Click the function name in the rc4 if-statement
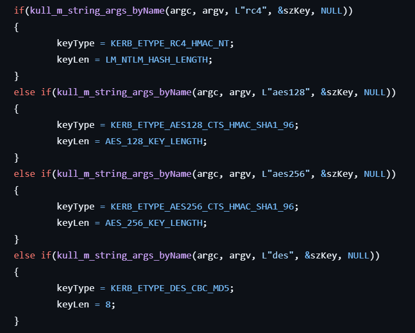 [97, 11]
